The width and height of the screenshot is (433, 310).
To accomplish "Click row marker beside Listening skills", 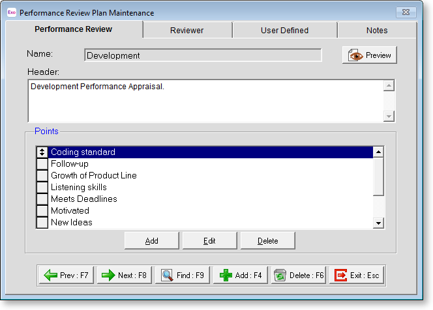I will (x=42, y=188).
